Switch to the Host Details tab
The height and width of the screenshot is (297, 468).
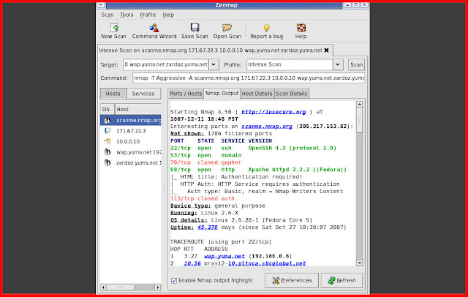pos(257,94)
